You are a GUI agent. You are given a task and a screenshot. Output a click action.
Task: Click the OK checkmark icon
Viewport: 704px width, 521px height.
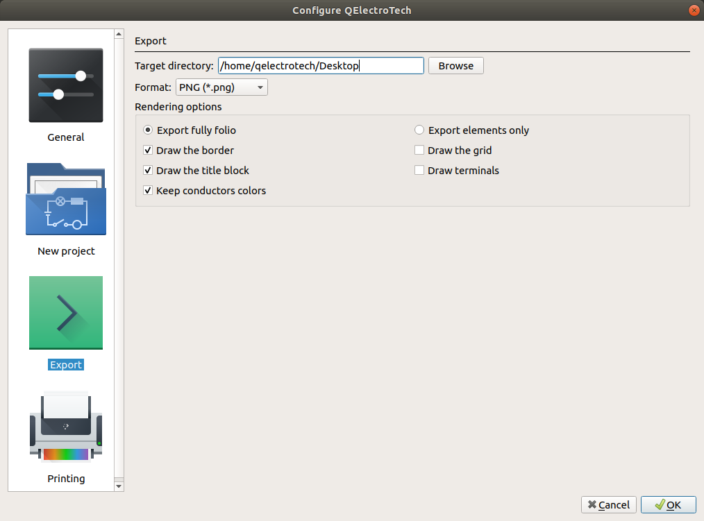660,505
